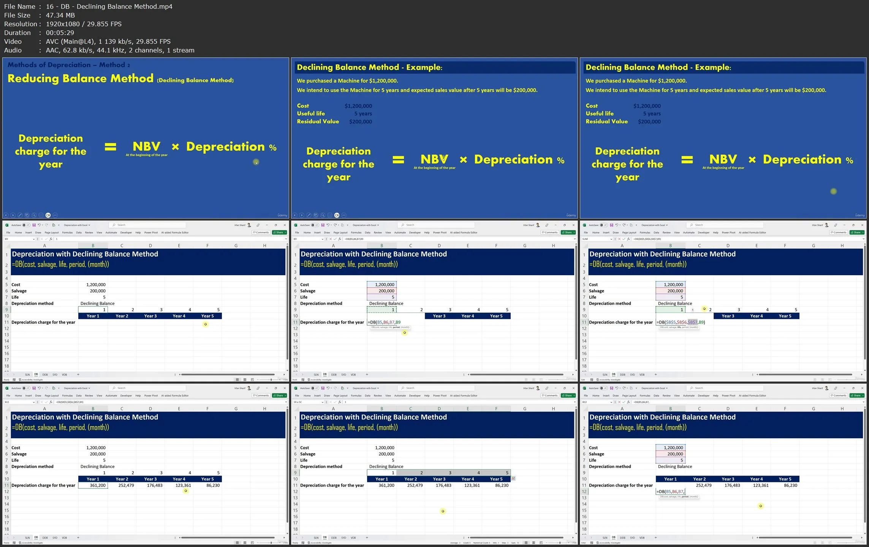Click next slide arrow on the Reducing Balance Method slide
This screenshot has width=869, height=547.
tap(13, 215)
